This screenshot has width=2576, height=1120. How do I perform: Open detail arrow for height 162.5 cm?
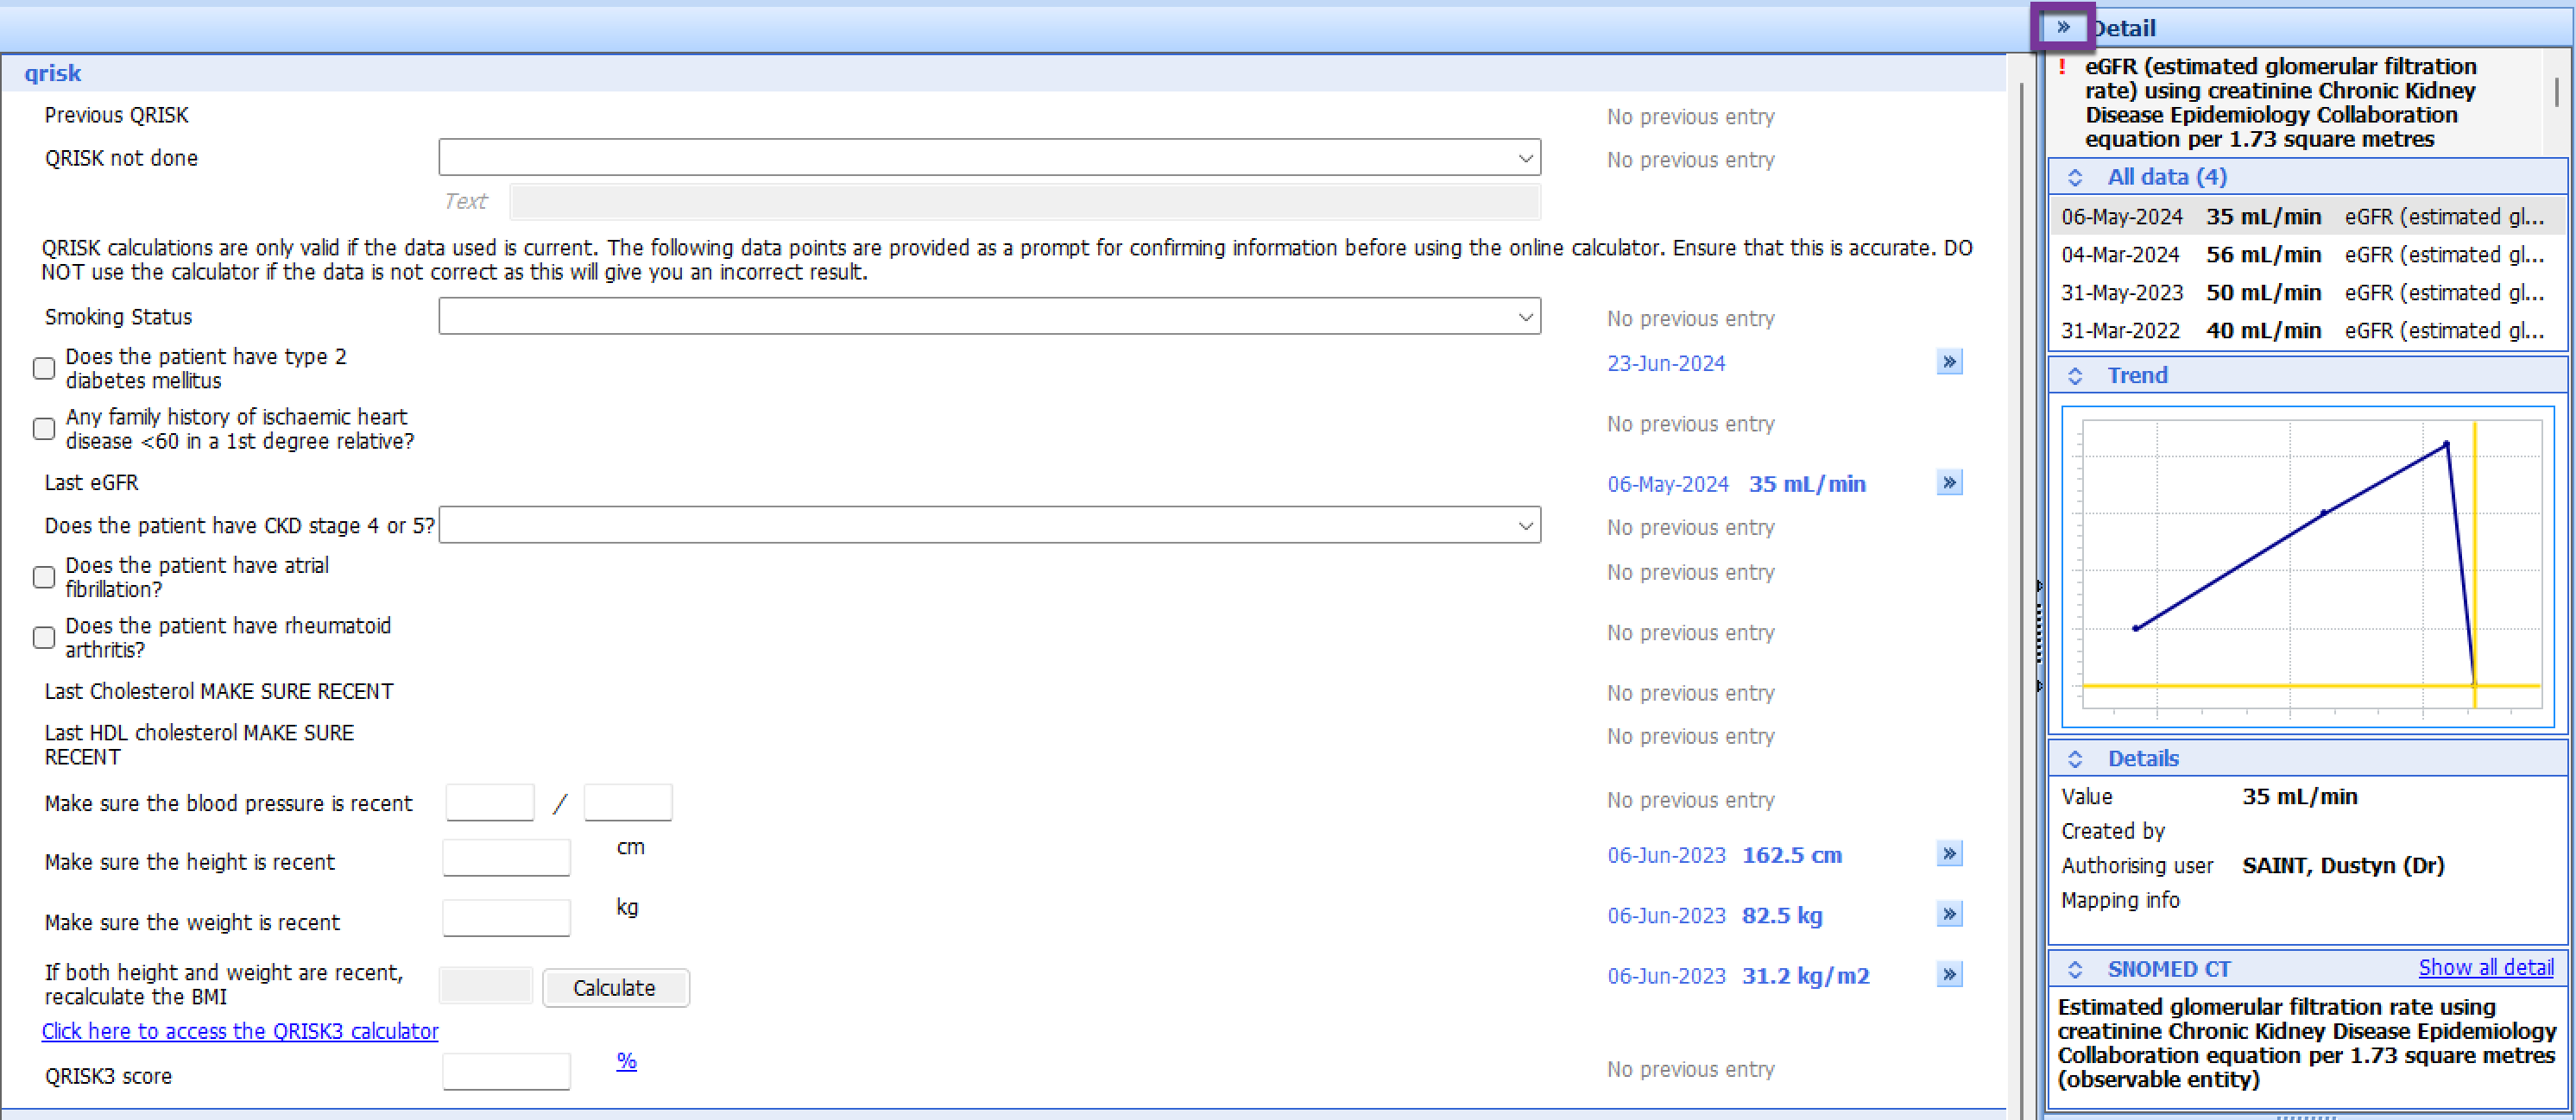[1948, 853]
